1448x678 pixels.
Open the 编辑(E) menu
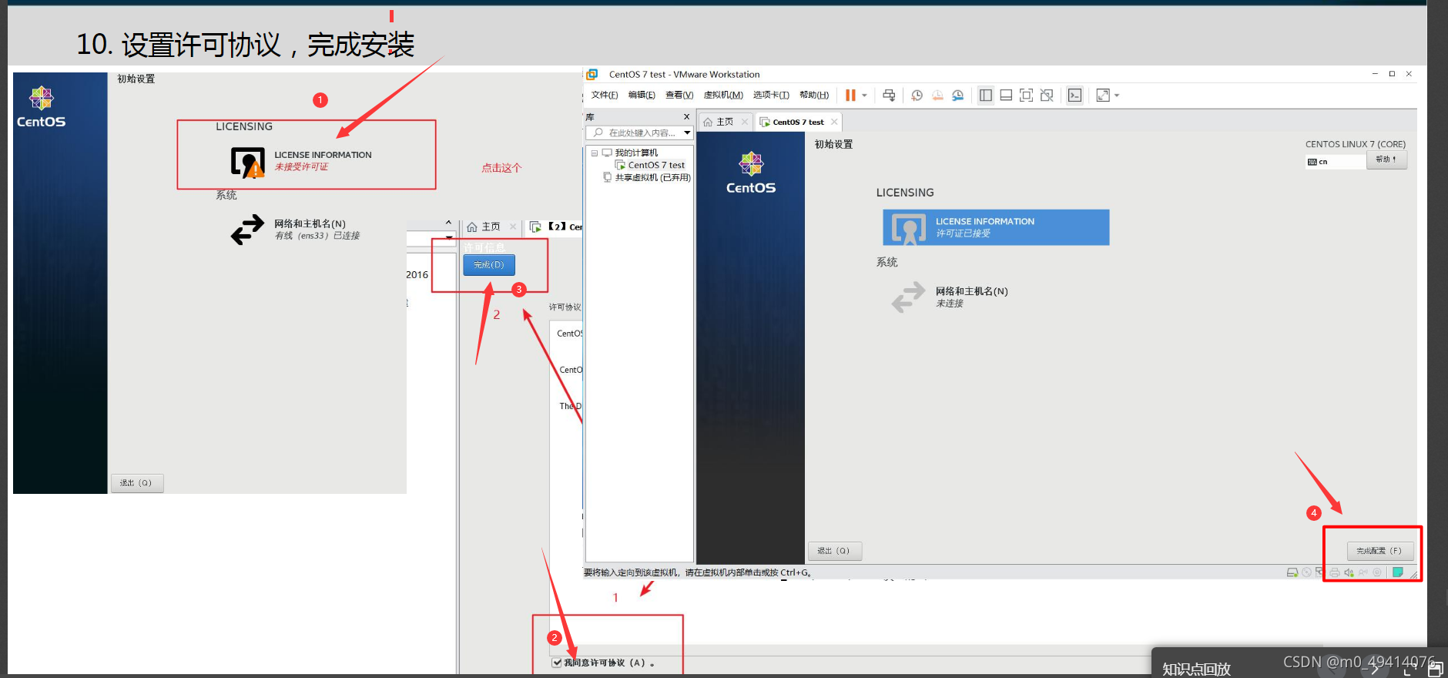click(642, 95)
